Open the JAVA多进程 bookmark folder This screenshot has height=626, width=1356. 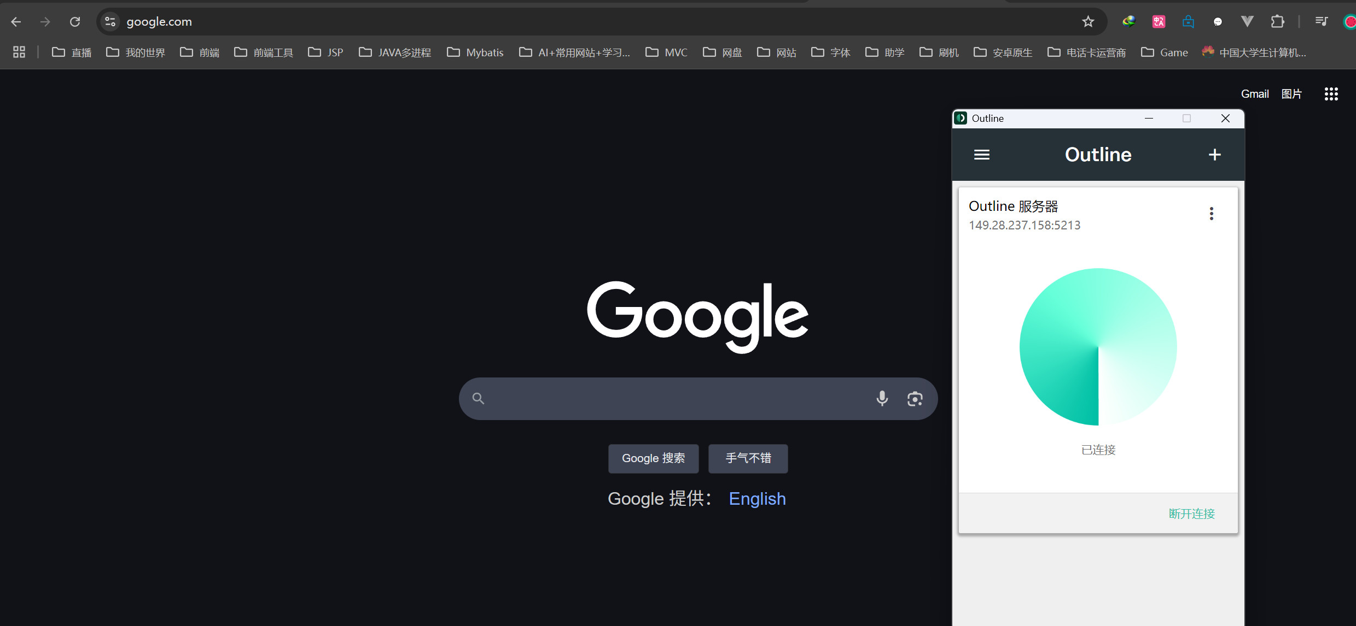pos(395,52)
